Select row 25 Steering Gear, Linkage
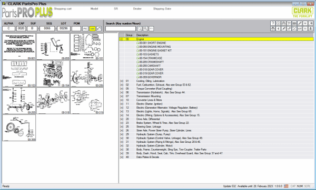Viewport: 316px width, 190px height. [x=216, y=126]
